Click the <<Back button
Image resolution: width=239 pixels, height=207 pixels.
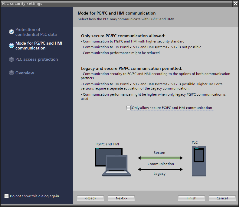click(x=90, y=198)
